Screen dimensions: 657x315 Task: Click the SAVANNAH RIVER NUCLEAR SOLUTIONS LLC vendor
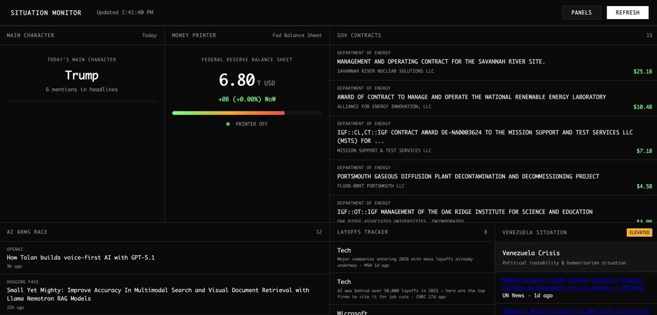pyautogui.click(x=385, y=71)
